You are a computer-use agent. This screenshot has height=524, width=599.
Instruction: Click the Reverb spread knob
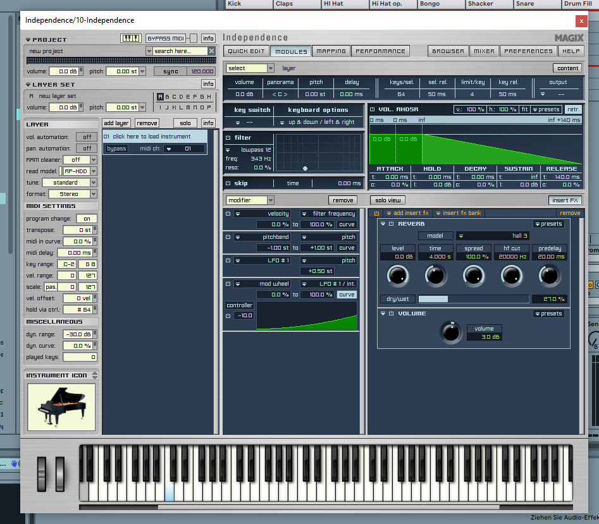pos(474,276)
